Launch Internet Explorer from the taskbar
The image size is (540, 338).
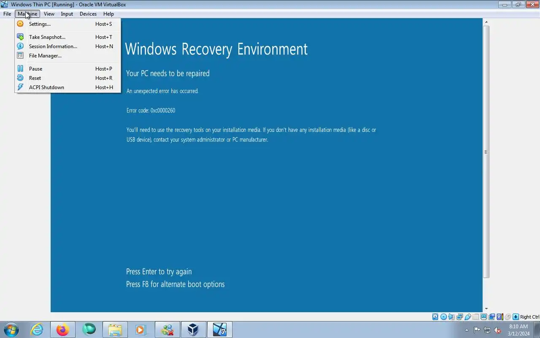point(37,330)
